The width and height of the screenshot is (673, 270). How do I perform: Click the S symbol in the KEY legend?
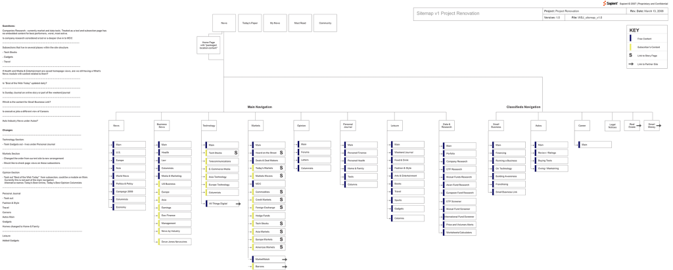(x=632, y=56)
